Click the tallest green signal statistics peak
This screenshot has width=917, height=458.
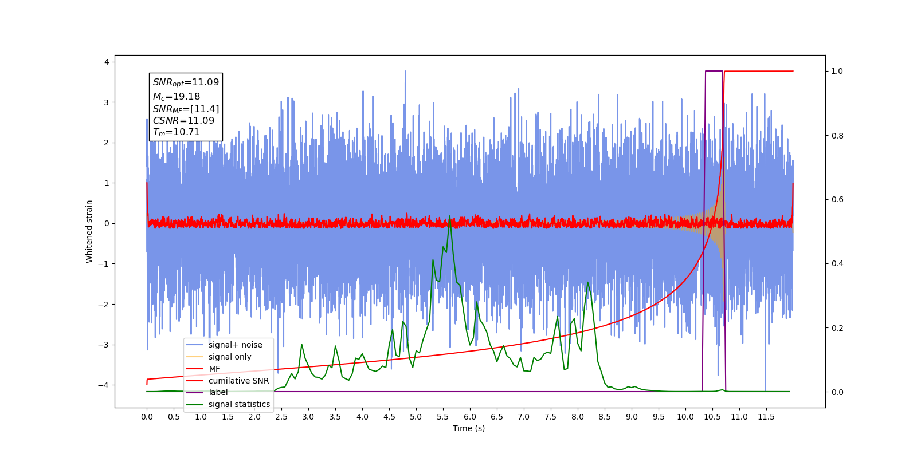click(x=450, y=218)
